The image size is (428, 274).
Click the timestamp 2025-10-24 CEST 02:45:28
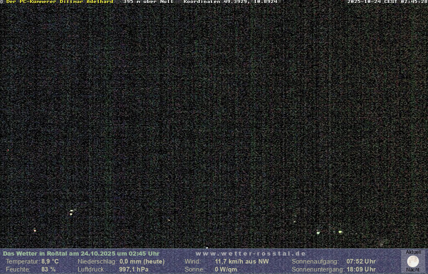click(x=387, y=2)
